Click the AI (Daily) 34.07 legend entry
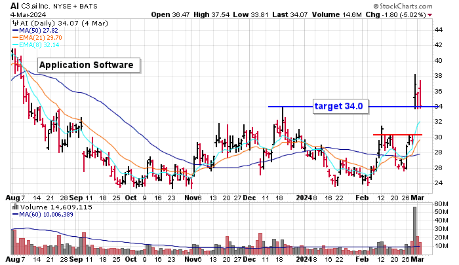 pos(64,23)
